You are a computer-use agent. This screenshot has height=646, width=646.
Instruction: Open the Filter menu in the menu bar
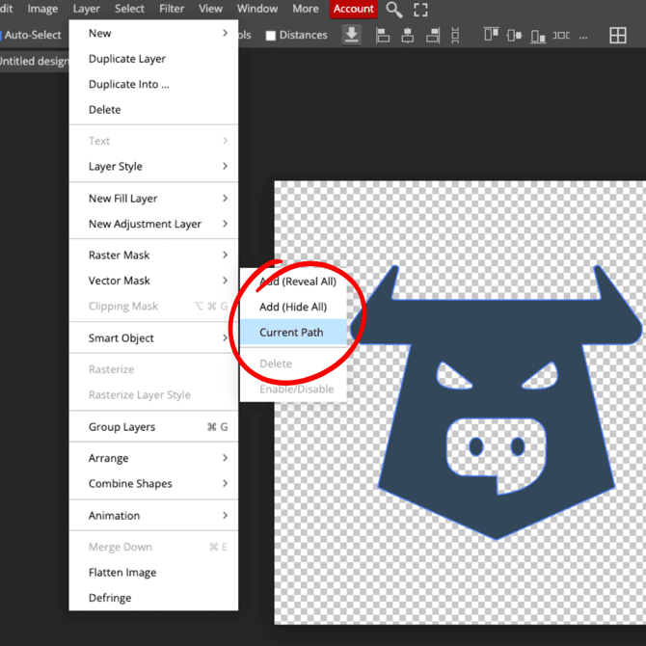[172, 10]
